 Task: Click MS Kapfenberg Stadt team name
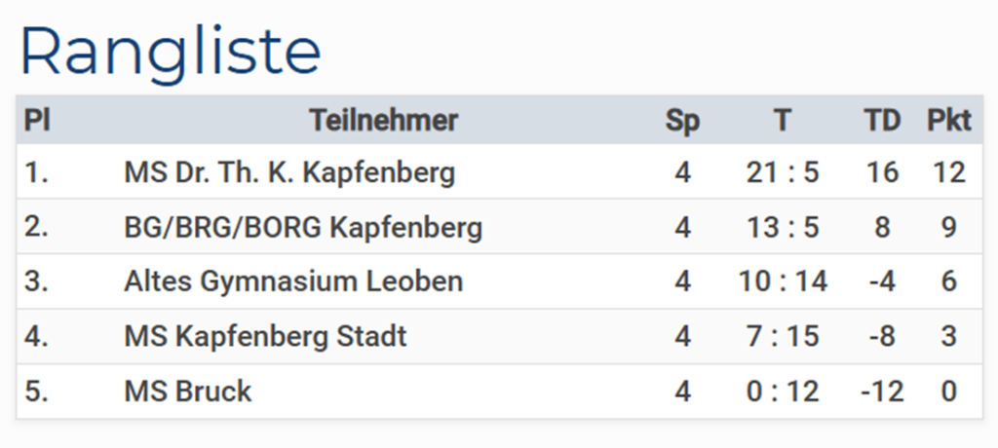coord(265,337)
